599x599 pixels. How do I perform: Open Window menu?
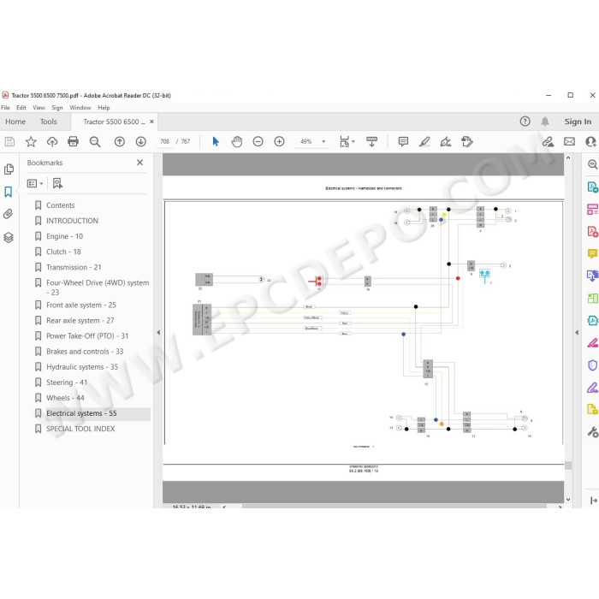click(80, 108)
